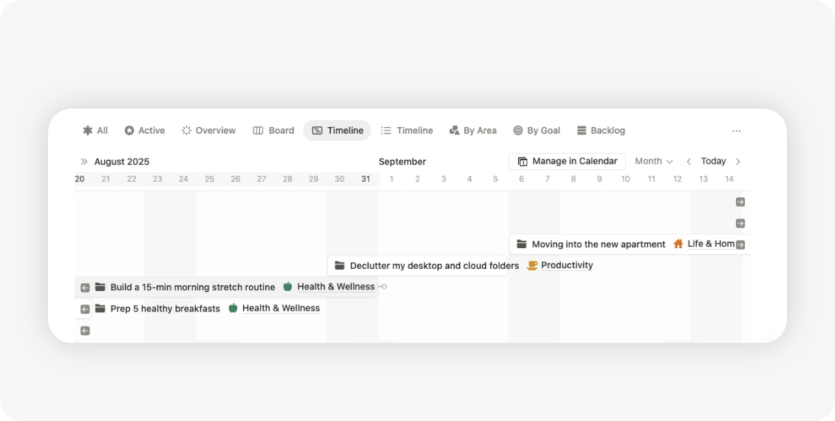Click folder icon of Declutter my desktop task
This screenshot has height=421, width=835.
tap(340, 266)
